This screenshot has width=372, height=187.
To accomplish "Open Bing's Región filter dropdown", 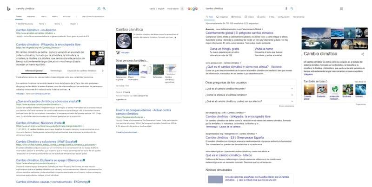I will tap(73, 22).
